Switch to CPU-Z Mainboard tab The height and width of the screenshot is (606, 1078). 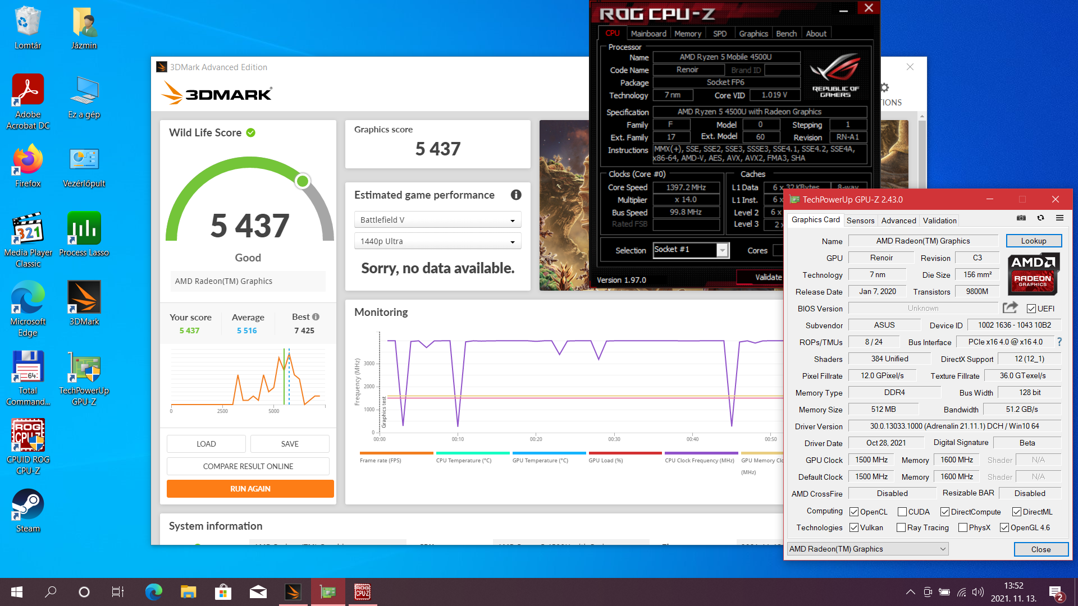pyautogui.click(x=648, y=34)
